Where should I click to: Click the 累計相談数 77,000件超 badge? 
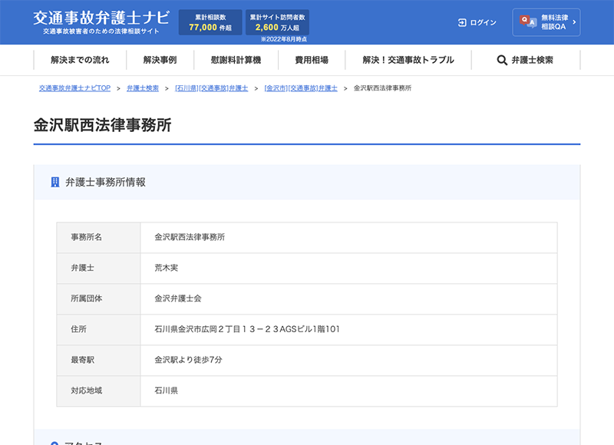210,22
